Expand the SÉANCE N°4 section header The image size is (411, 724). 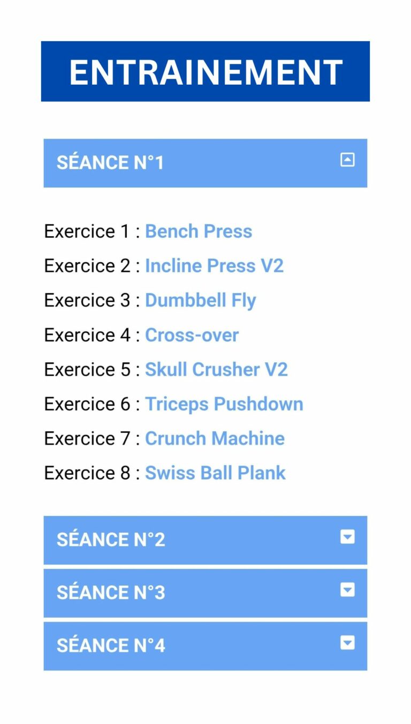[x=205, y=646]
